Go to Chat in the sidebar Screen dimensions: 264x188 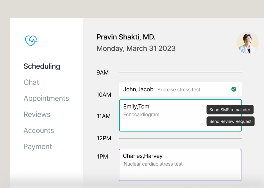31,82
